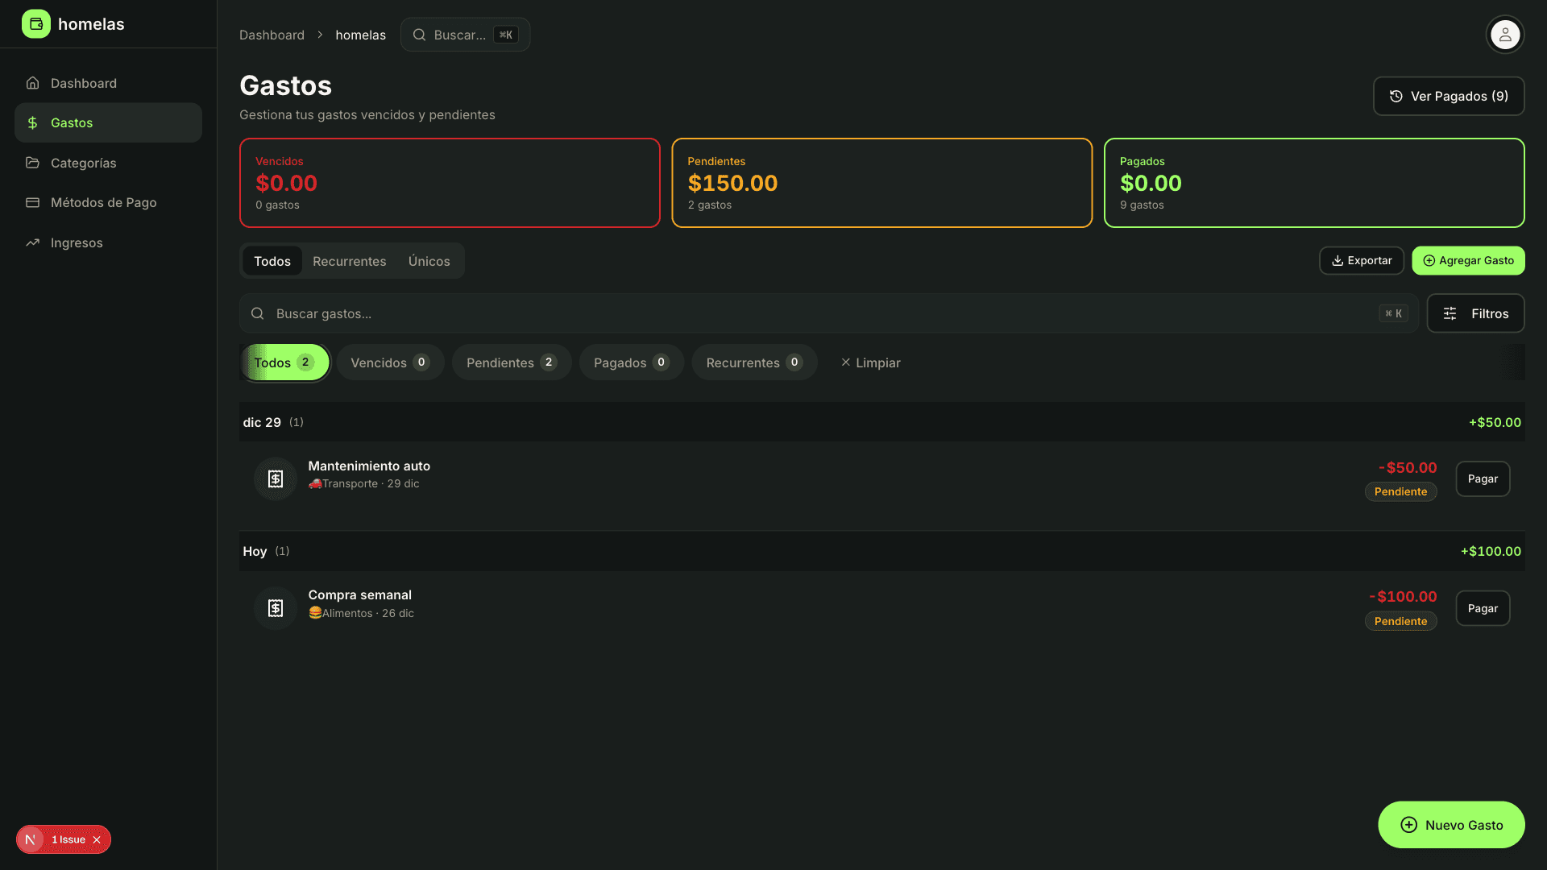Image resolution: width=1547 pixels, height=870 pixels.
Task: Select the Vencidos filter chip
Action: tap(390, 362)
